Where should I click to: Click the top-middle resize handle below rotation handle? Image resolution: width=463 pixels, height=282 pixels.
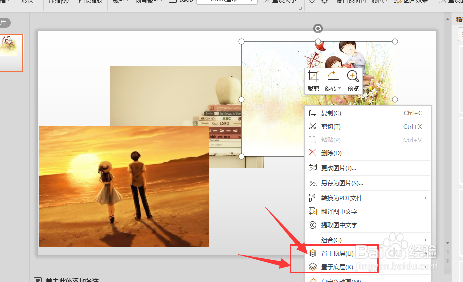pos(318,42)
